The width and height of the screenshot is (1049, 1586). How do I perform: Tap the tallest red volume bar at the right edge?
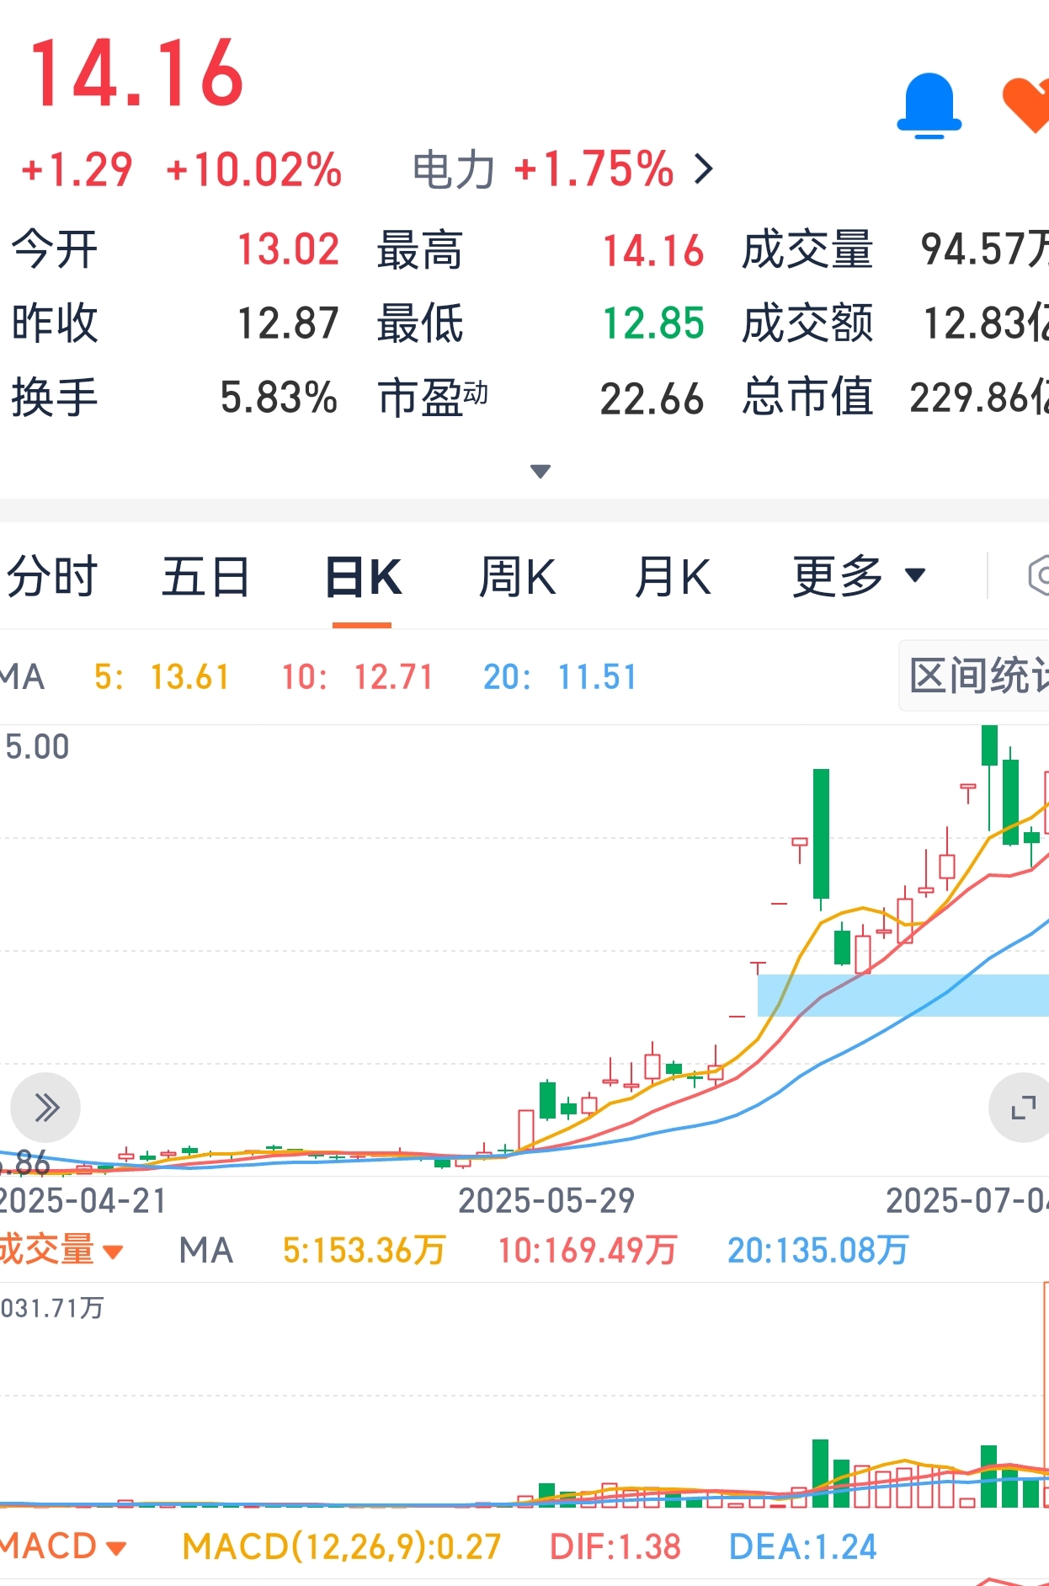(x=1046, y=1394)
